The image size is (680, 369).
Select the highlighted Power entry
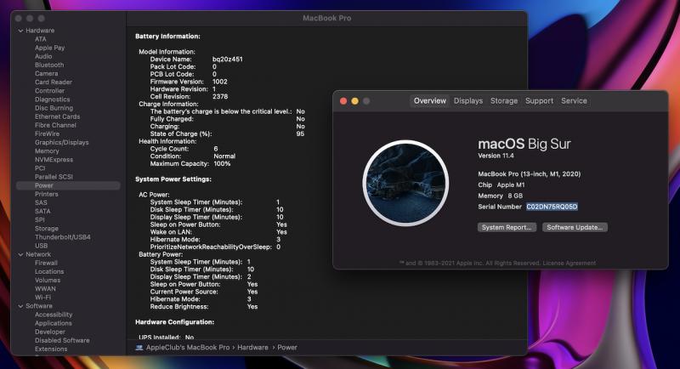click(68, 185)
